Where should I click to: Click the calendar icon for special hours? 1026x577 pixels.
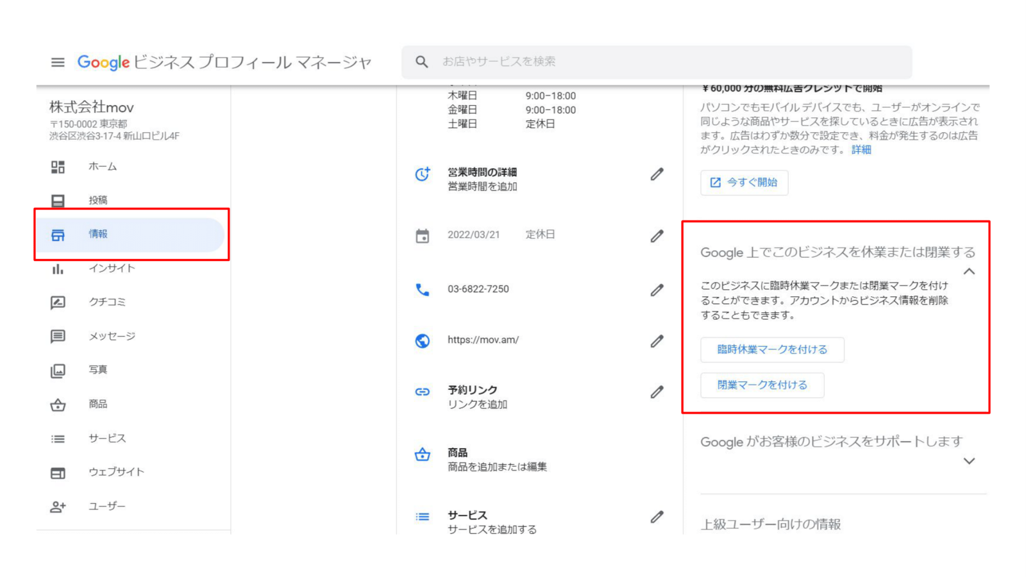[422, 236]
